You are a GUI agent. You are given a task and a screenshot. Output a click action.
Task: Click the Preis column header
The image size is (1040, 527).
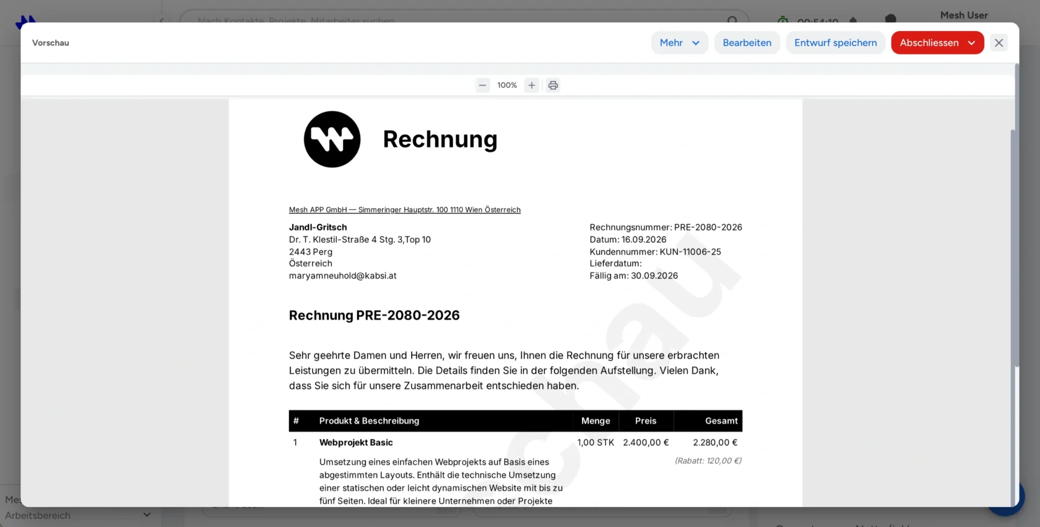point(646,421)
